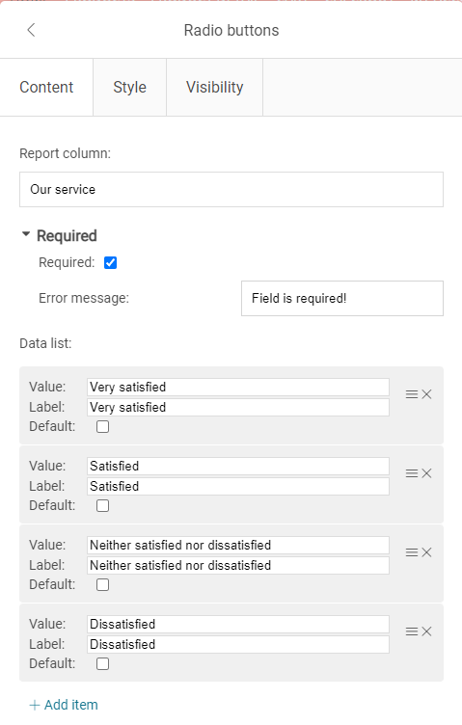
Task: Click reorder handle of the Satisfied item
Action: (x=412, y=473)
